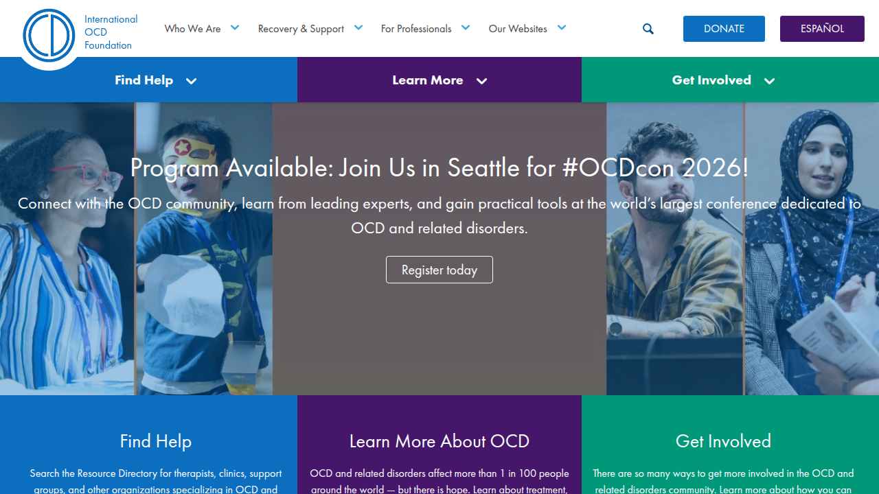879x494 pixels.
Task: Expand the Find Help chevron arrow
Action: coord(192,81)
